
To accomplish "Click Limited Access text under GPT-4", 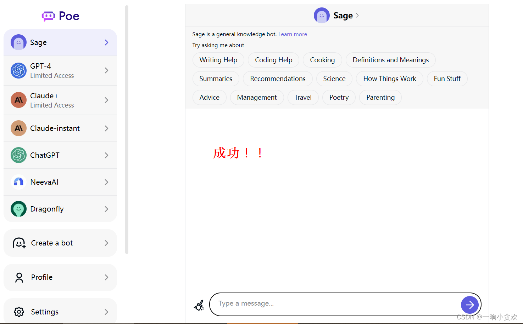I will coord(52,76).
